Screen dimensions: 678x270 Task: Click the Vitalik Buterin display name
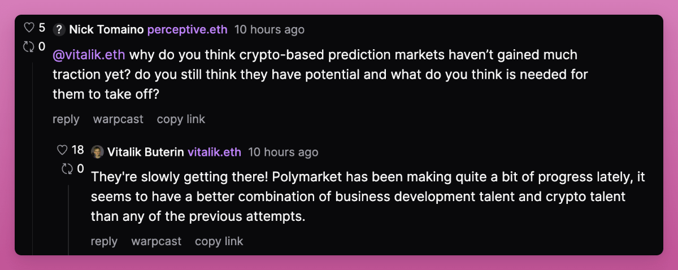pos(146,152)
